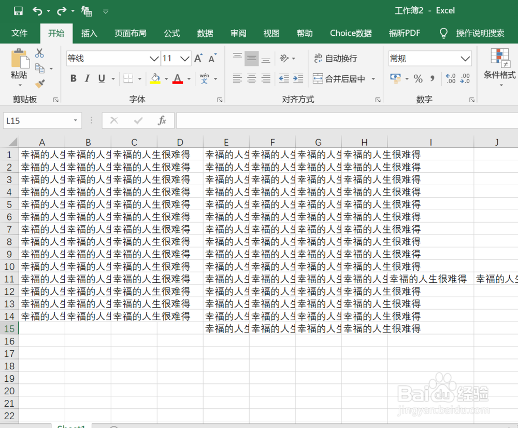Screen dimensions: 518x428
Task: Toggle middle vertical alignment
Action: coord(251,59)
